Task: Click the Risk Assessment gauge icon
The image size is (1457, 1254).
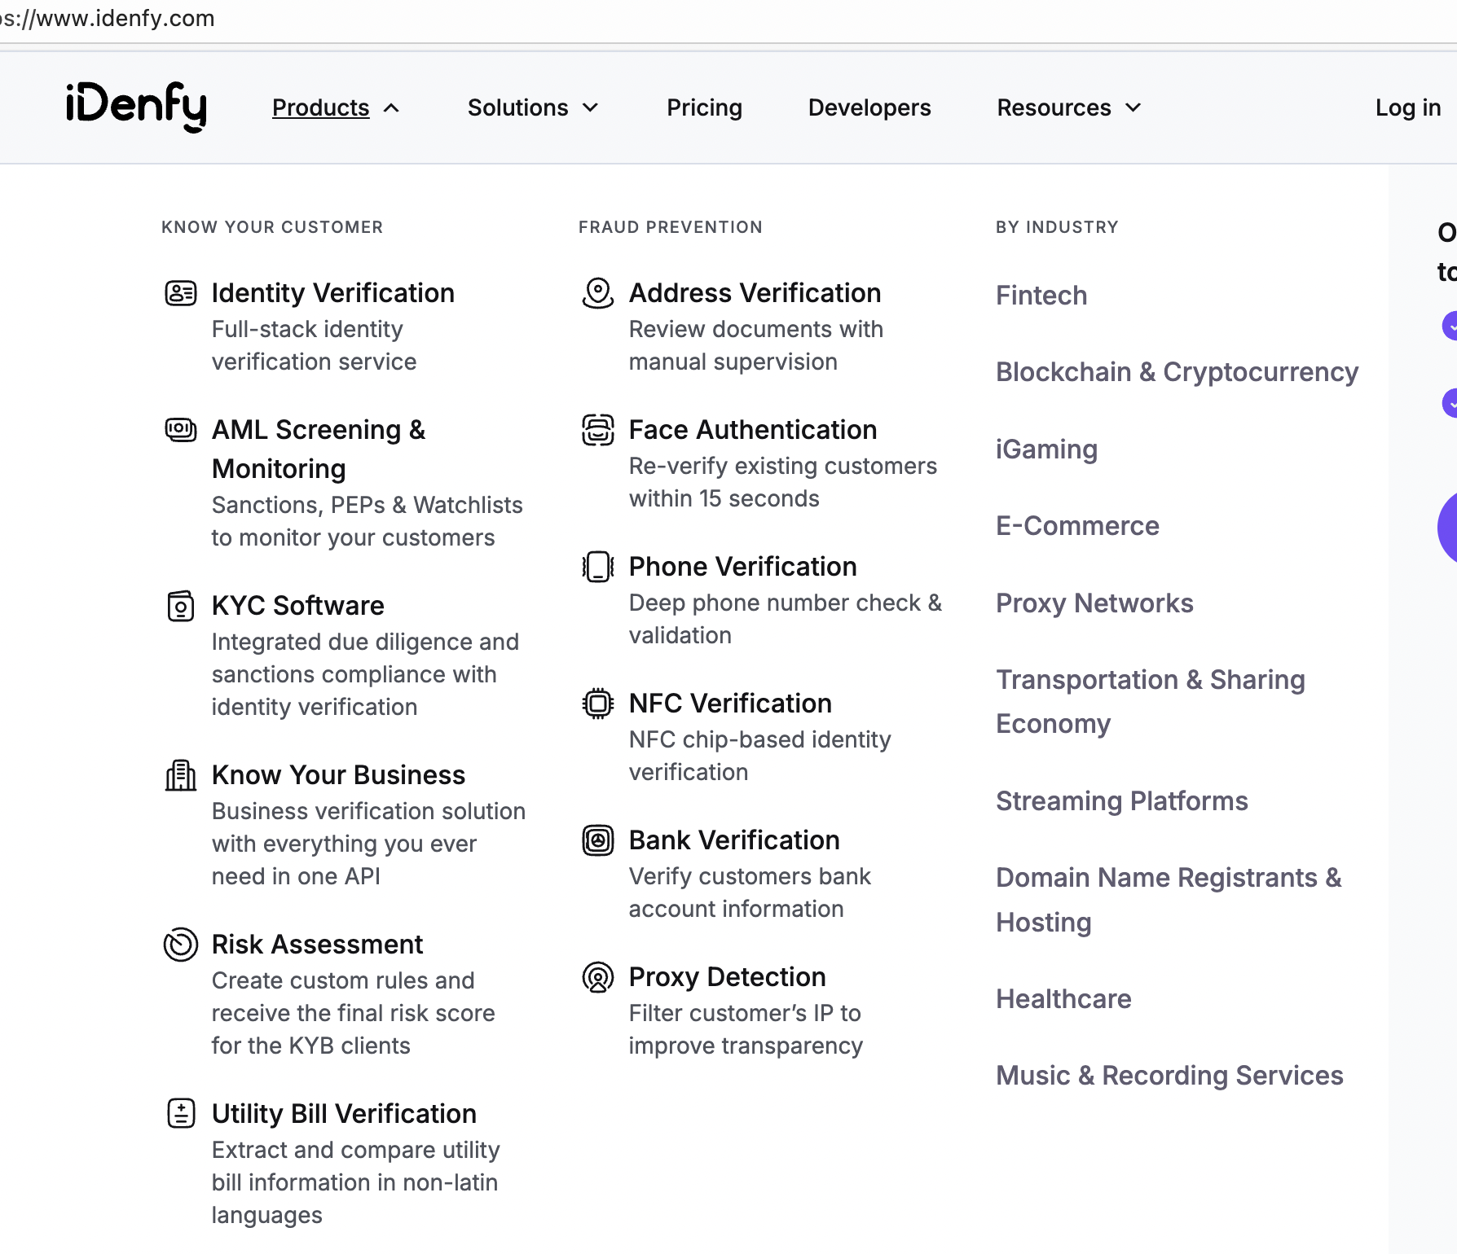Action: [x=181, y=945]
